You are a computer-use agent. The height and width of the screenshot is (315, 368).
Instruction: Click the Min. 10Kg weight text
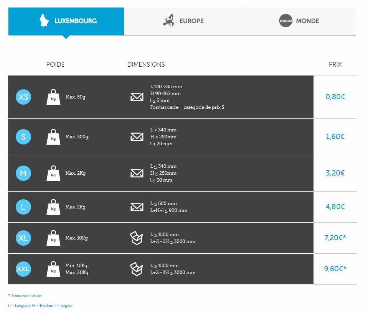click(x=76, y=266)
